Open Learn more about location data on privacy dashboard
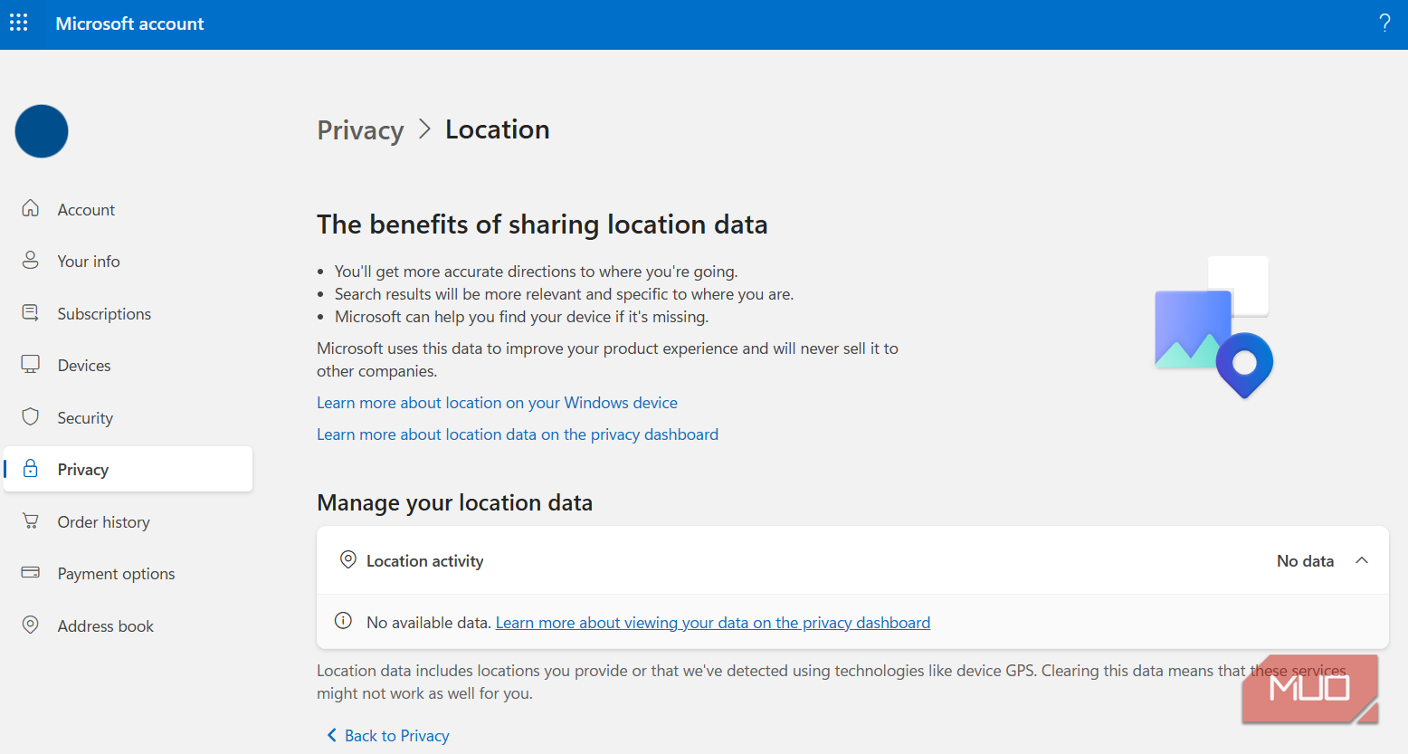1408x754 pixels. 518,434
